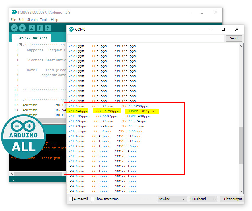Select the FG897Y2IQ8SBBYX sketch tab
The width and height of the screenshot is (252, 211).
point(31,38)
